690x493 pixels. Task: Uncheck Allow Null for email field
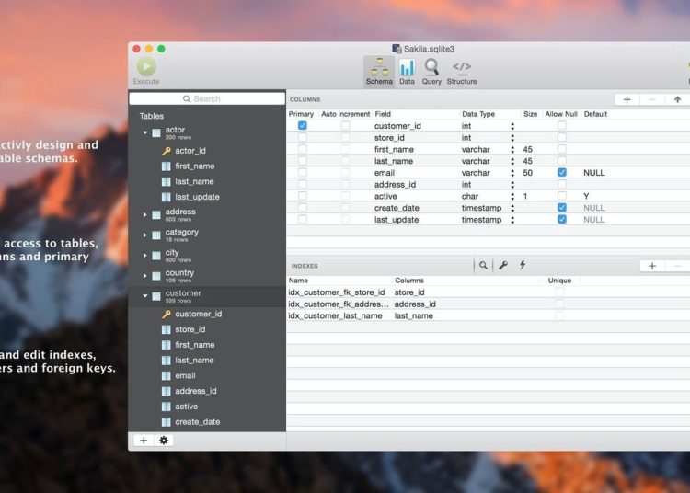tap(561, 173)
